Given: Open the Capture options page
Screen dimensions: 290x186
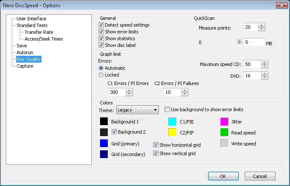Looking at the screenshot, I should [25, 66].
